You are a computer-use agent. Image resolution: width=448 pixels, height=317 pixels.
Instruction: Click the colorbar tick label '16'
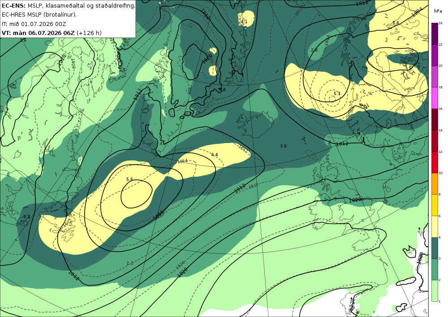pos(440,109)
